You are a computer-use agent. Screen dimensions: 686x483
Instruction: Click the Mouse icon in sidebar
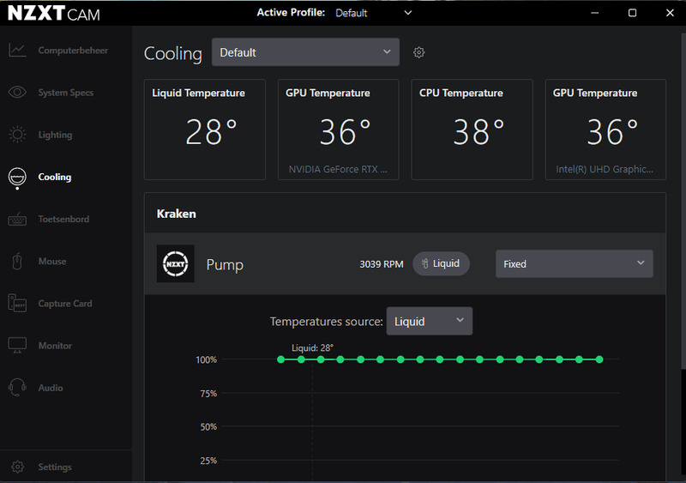17,262
